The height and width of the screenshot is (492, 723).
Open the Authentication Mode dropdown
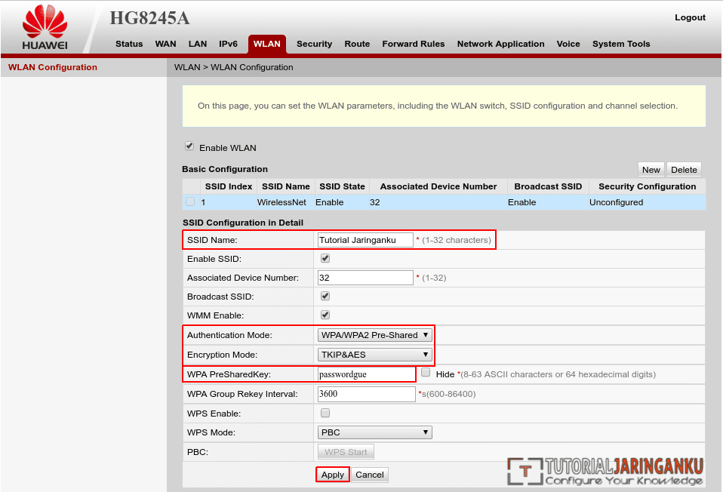click(374, 334)
